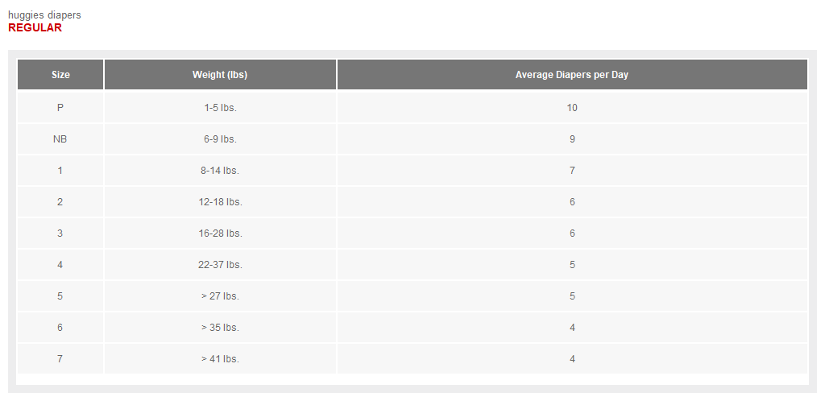825x405 pixels.
Task: Select the red REGULAR heading
Action: [x=35, y=28]
